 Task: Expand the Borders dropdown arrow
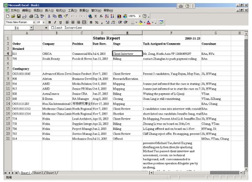(x=136, y=23)
